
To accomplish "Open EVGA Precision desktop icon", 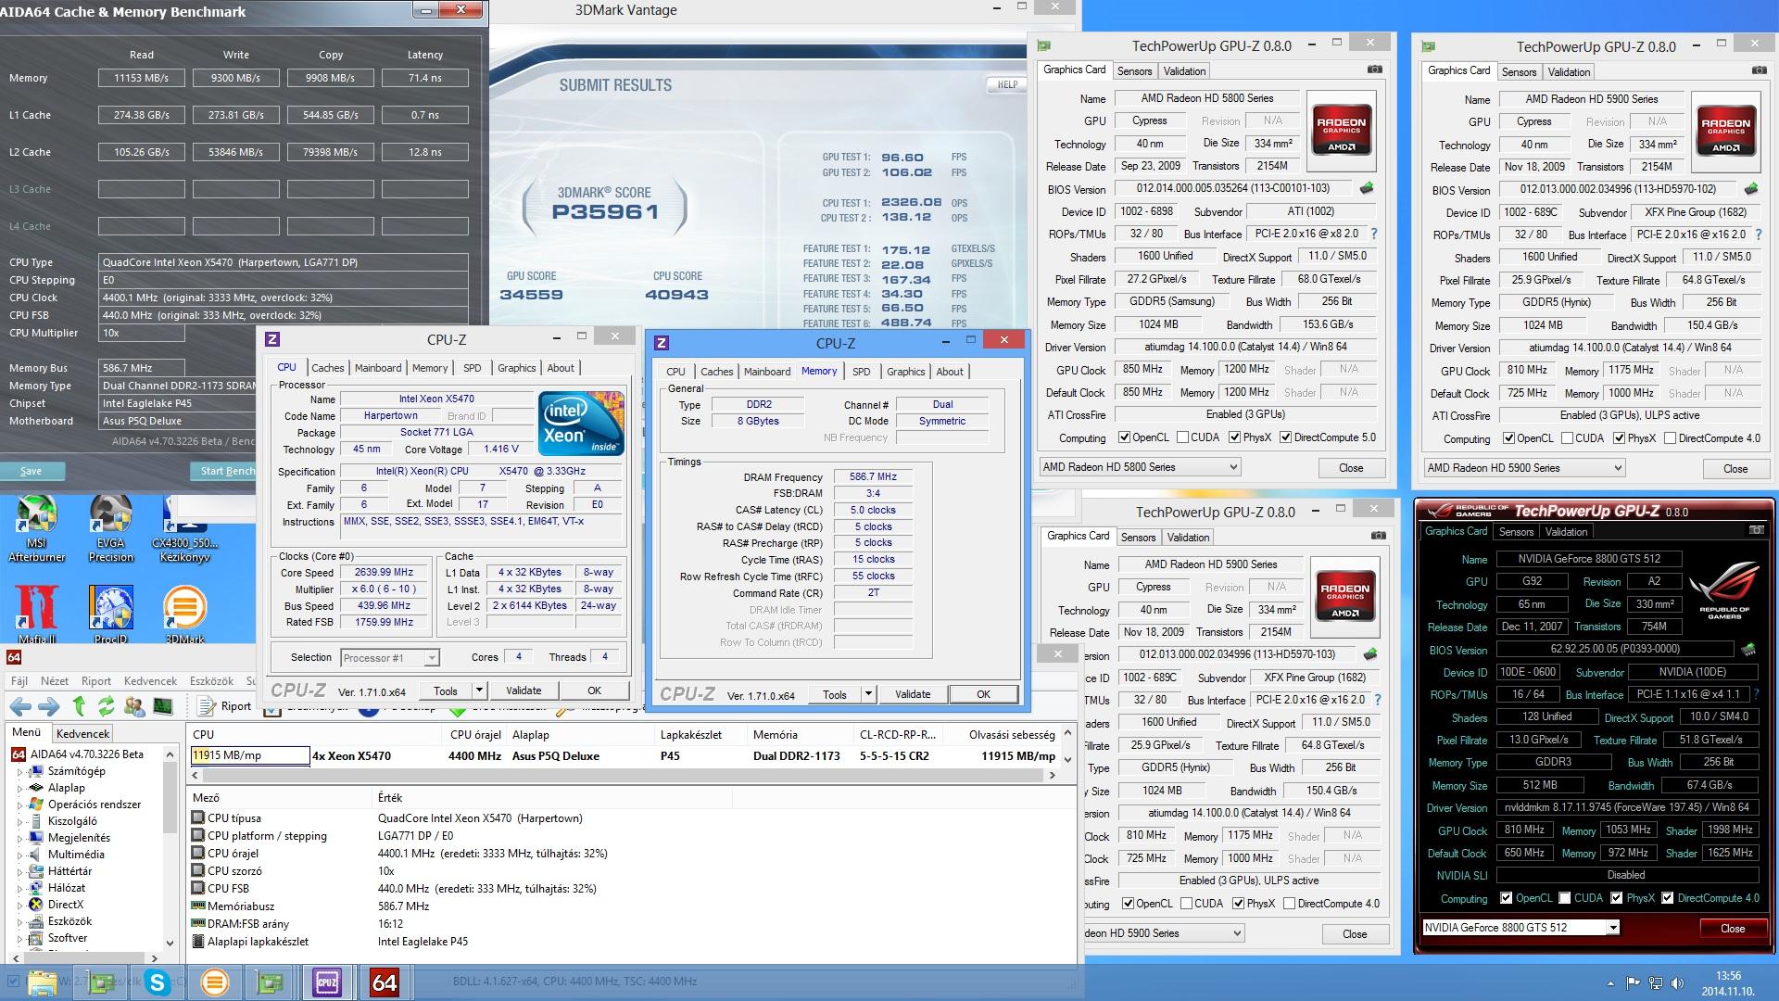I will click(x=110, y=528).
